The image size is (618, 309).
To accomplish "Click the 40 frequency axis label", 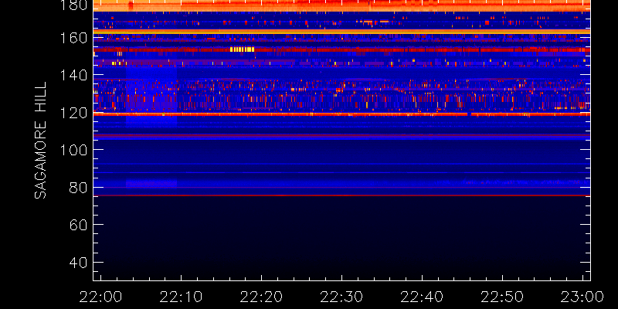I will coord(76,262).
